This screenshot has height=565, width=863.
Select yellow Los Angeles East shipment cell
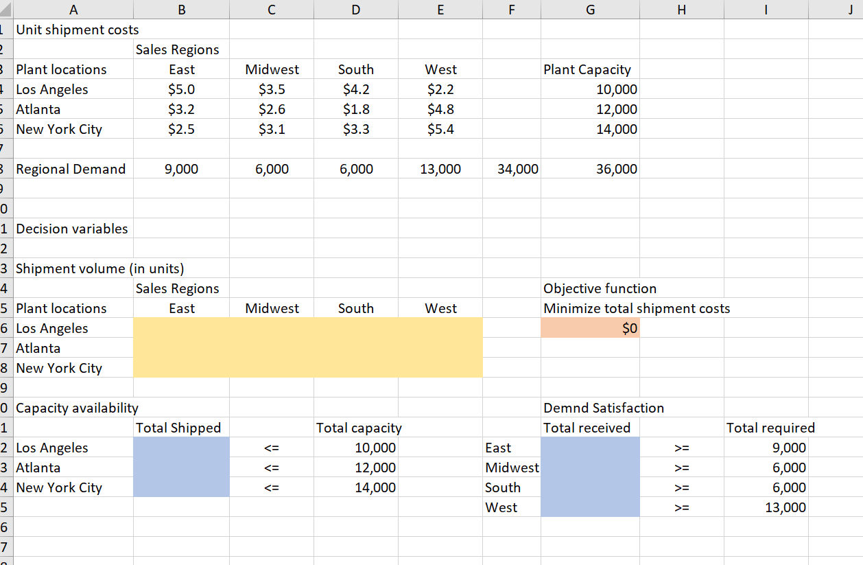pyautogui.click(x=181, y=329)
